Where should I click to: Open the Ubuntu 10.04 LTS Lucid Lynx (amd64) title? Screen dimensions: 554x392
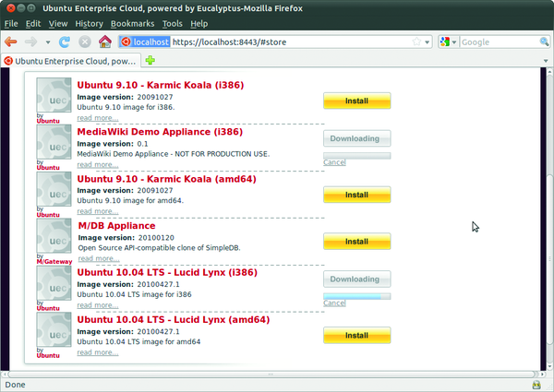pos(174,320)
